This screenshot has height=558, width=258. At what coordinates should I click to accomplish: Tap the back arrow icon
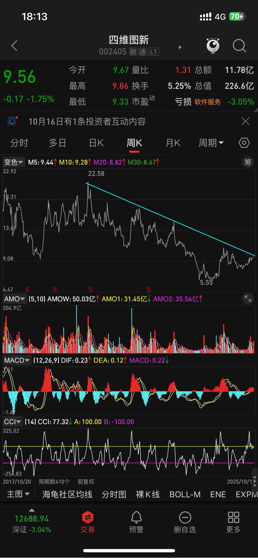click(x=14, y=46)
